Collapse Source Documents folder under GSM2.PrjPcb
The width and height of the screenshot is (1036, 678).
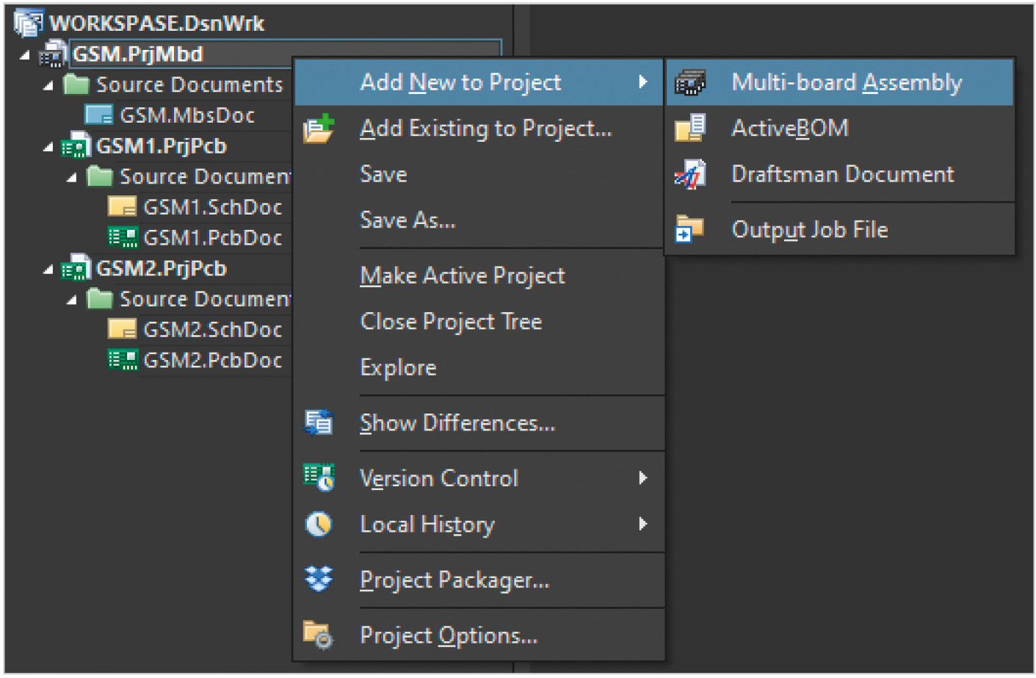pyautogui.click(x=72, y=300)
